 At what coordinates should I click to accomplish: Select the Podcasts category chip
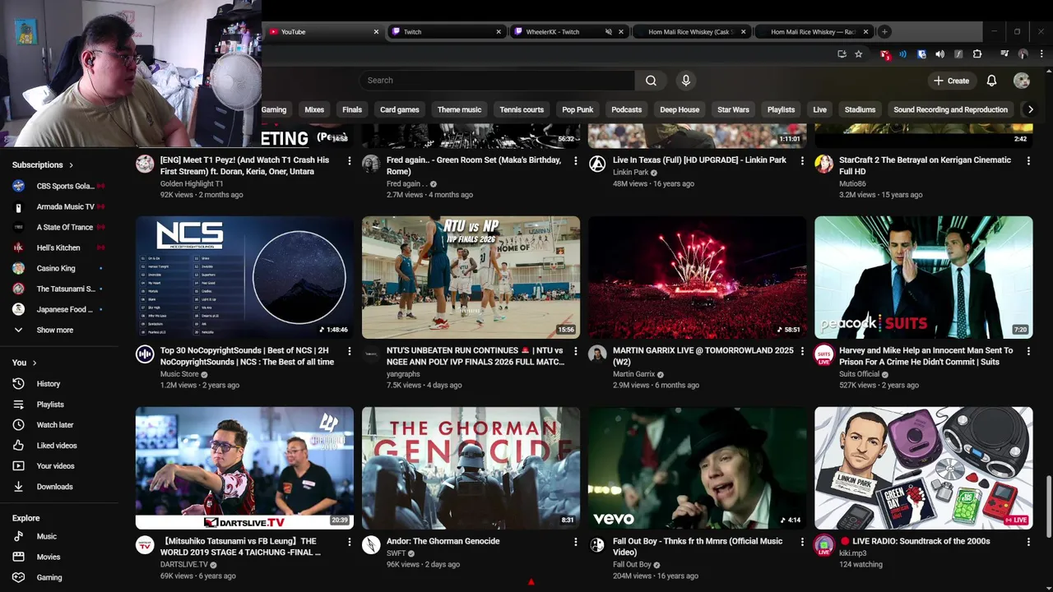(x=626, y=109)
